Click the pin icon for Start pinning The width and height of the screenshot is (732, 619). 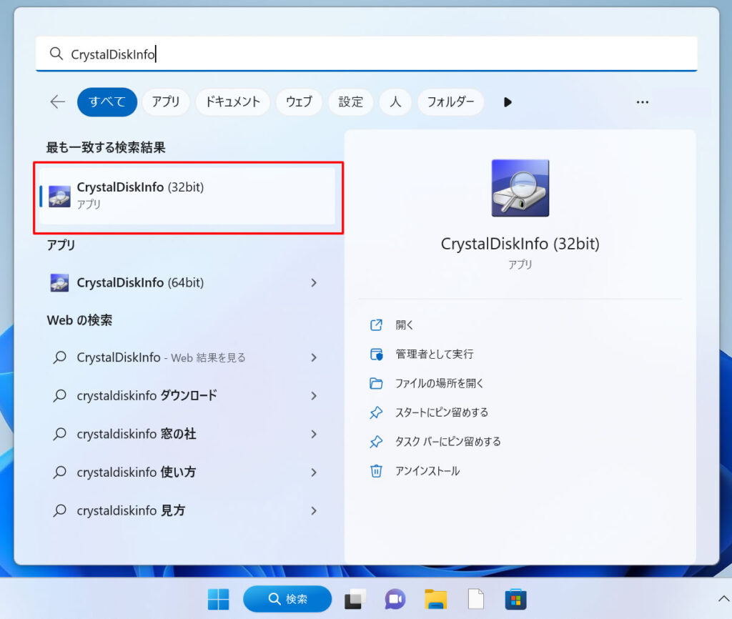[x=376, y=412]
